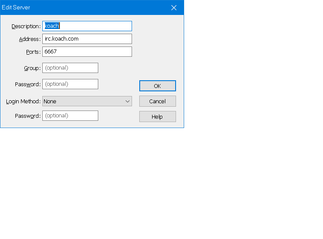This screenshot has height=239, width=323.
Task: Click the Description label
Action: click(26, 26)
